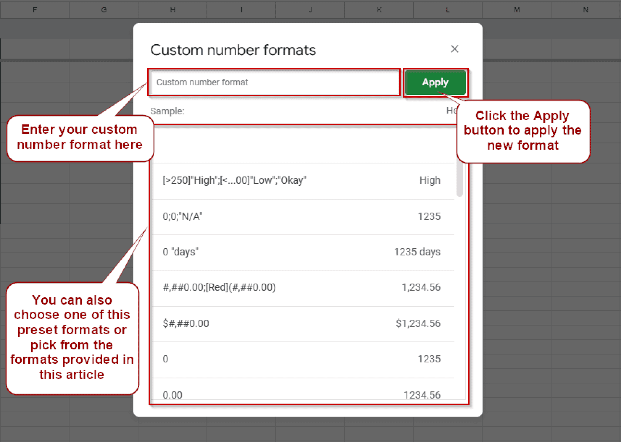Select column header G
This screenshot has height=442, width=621.
pos(103,10)
